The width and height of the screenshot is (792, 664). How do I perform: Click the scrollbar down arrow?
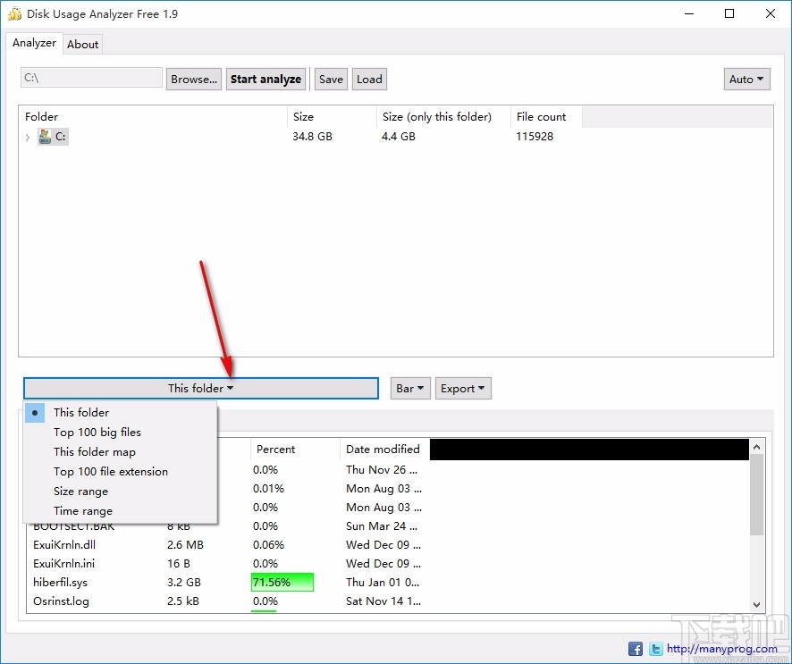coord(755,605)
